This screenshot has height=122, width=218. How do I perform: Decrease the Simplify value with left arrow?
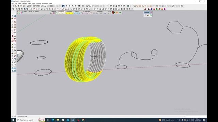[x=59, y=13]
